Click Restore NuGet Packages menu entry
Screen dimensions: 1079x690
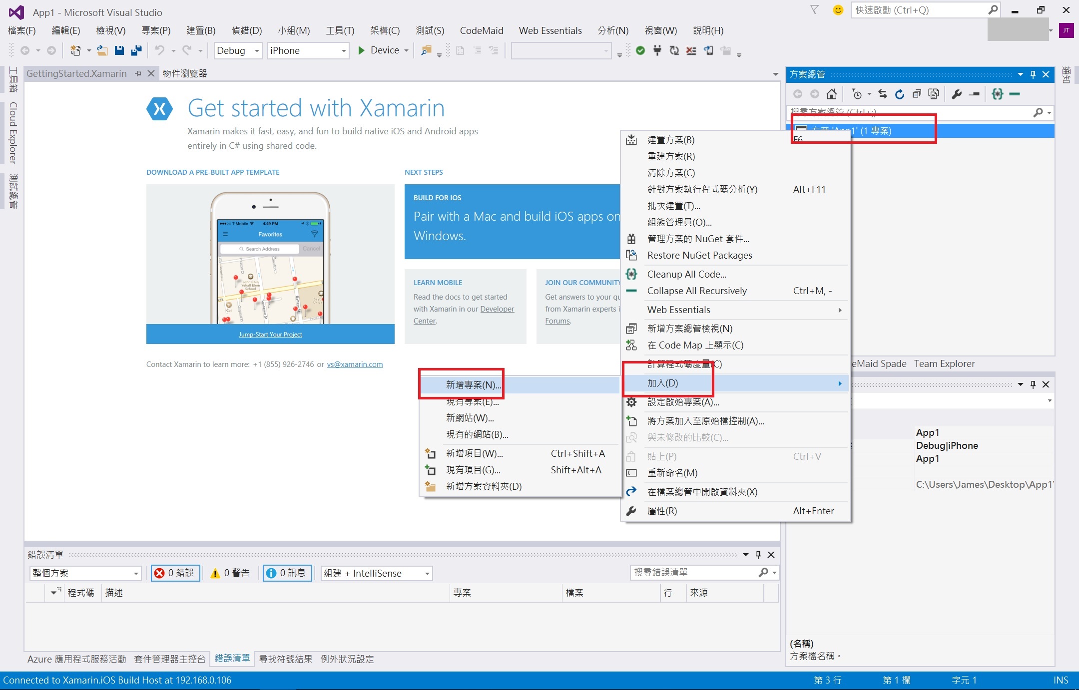tap(735, 255)
